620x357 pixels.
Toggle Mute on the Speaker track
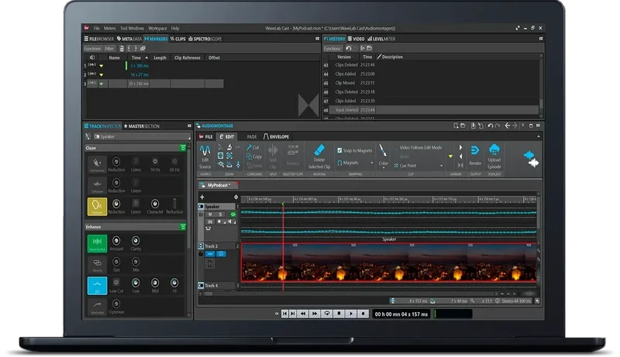click(210, 215)
